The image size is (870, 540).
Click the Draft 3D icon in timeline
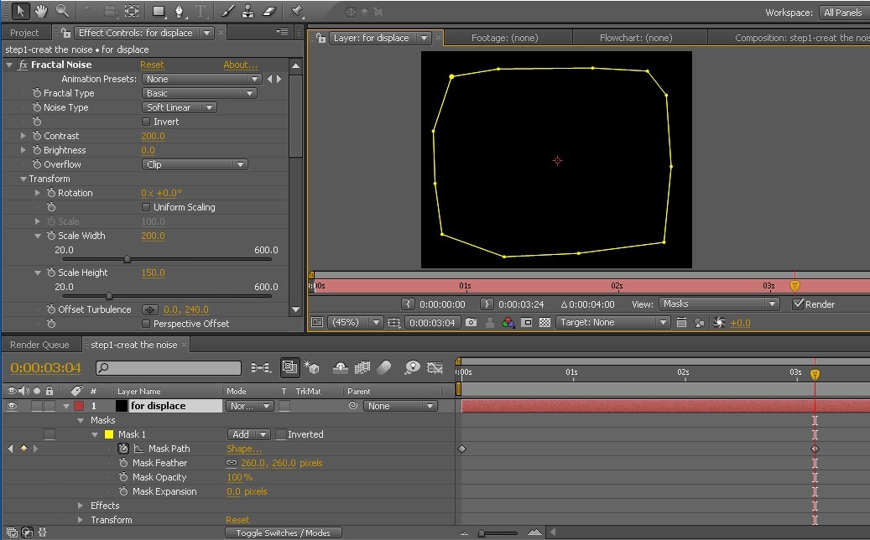311,367
